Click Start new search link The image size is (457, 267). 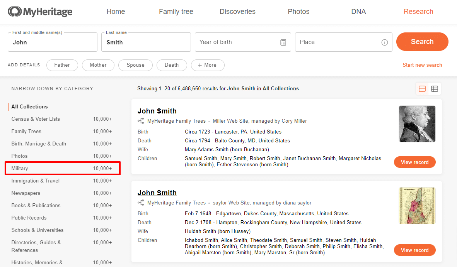pos(422,65)
